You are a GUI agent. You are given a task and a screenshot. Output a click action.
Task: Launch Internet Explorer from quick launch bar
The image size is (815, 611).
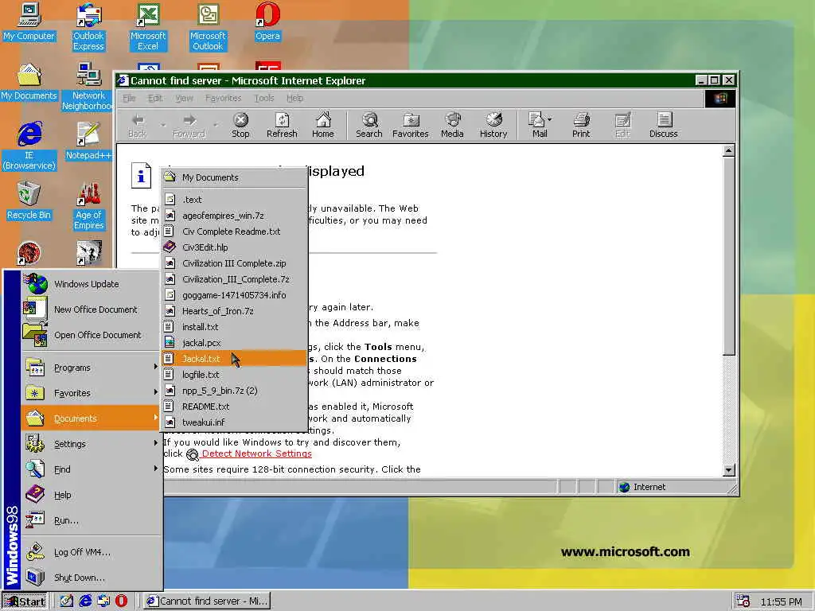tap(85, 601)
